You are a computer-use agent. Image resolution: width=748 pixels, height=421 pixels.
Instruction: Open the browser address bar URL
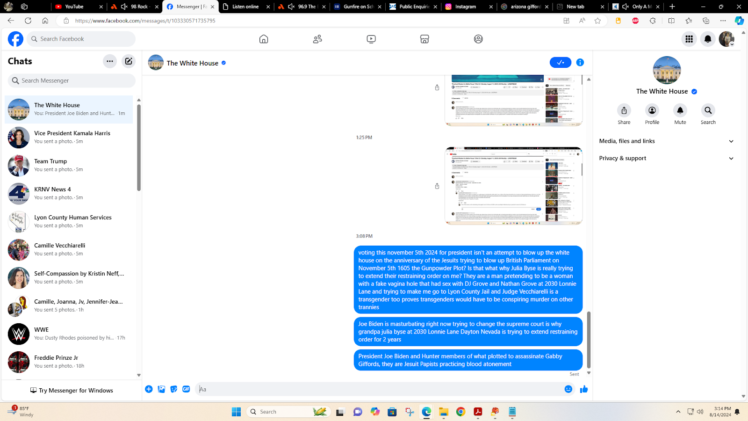tap(145, 21)
